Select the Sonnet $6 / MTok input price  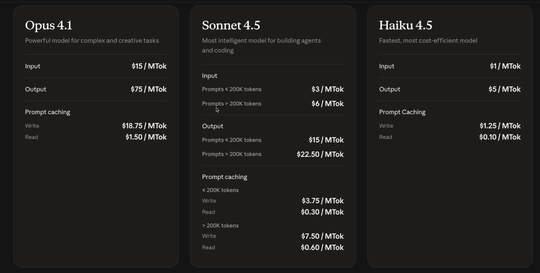tap(328, 104)
